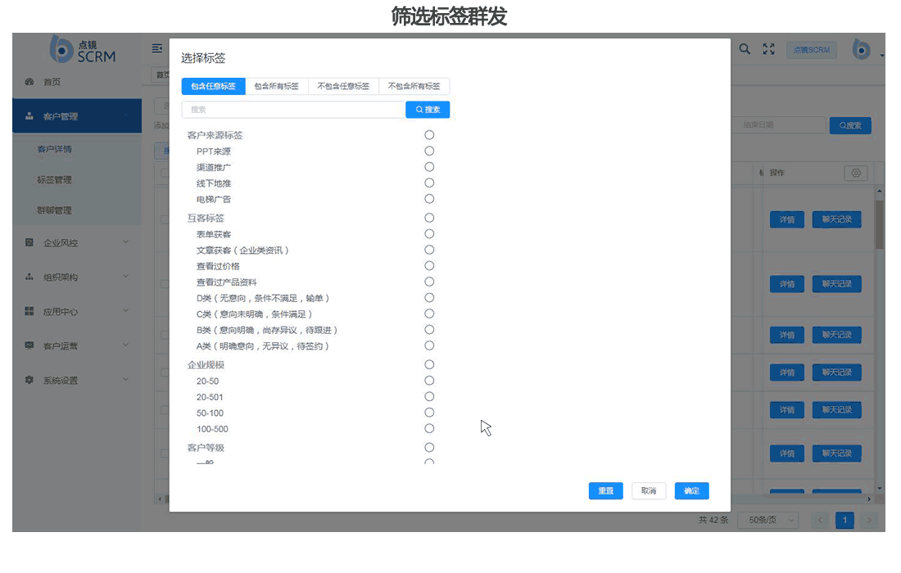Viewport: 901px width, 573px height.
Task: Select the 渠道推广 tag radio
Action: [x=429, y=167]
